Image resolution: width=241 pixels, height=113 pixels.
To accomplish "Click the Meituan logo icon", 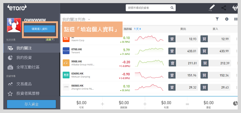I will pos(66,75).
